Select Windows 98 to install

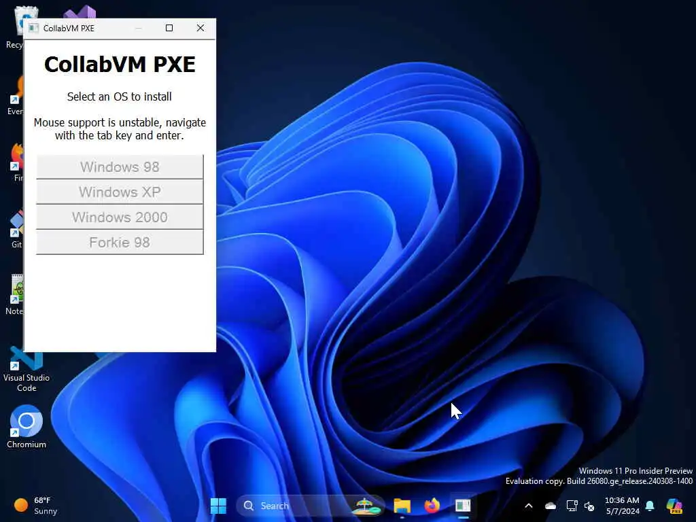click(x=120, y=167)
